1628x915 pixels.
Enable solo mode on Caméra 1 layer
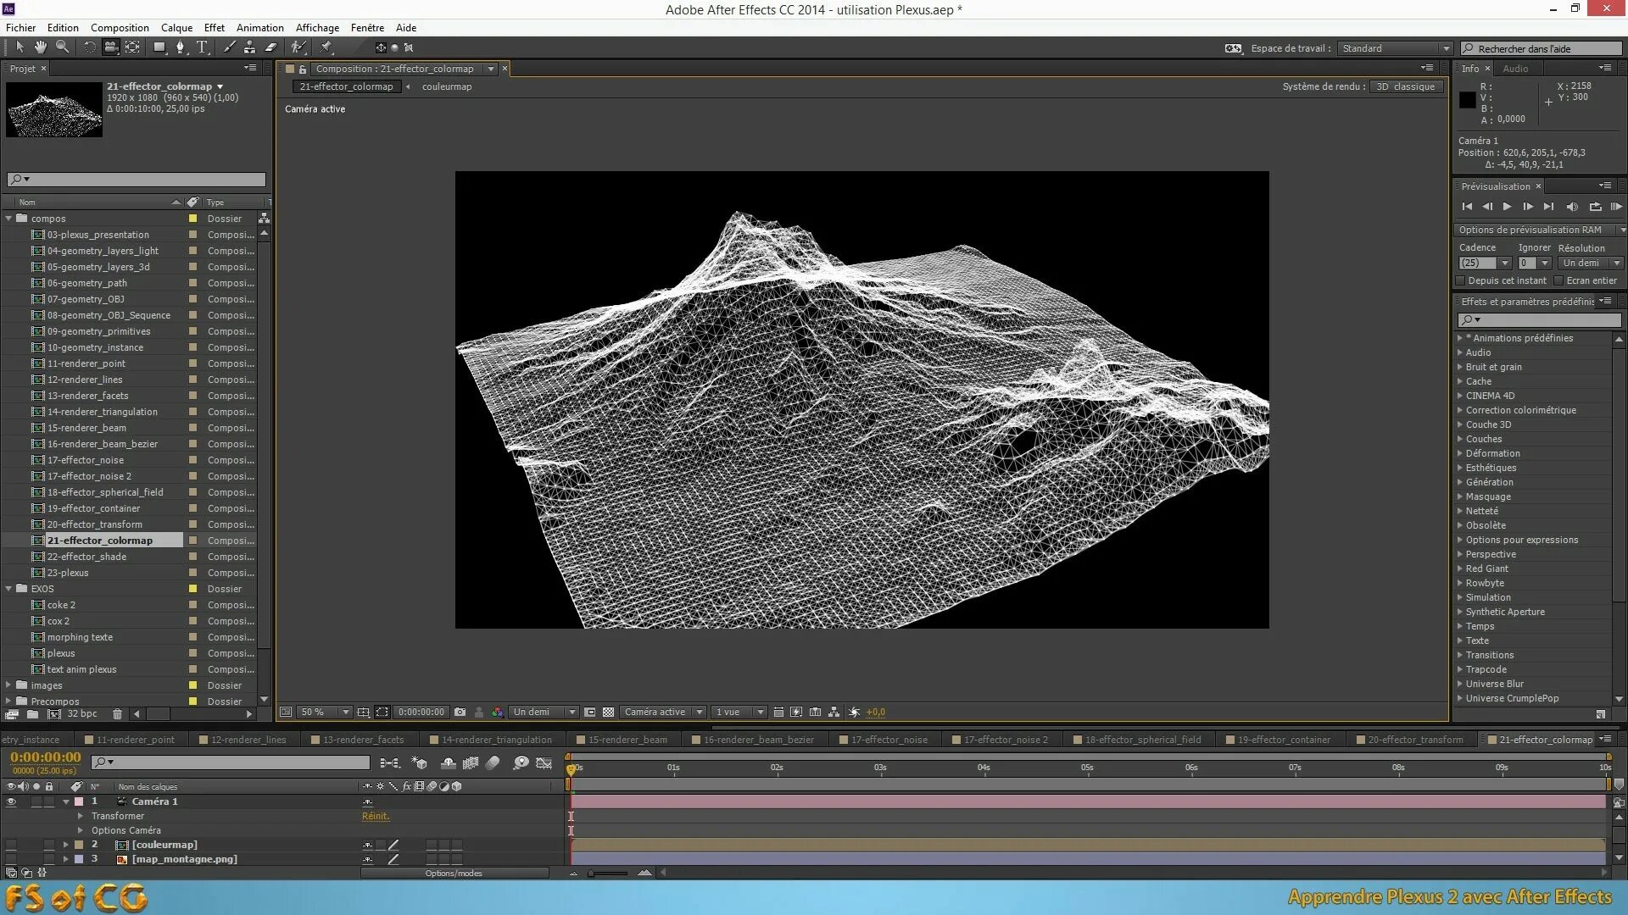32,801
